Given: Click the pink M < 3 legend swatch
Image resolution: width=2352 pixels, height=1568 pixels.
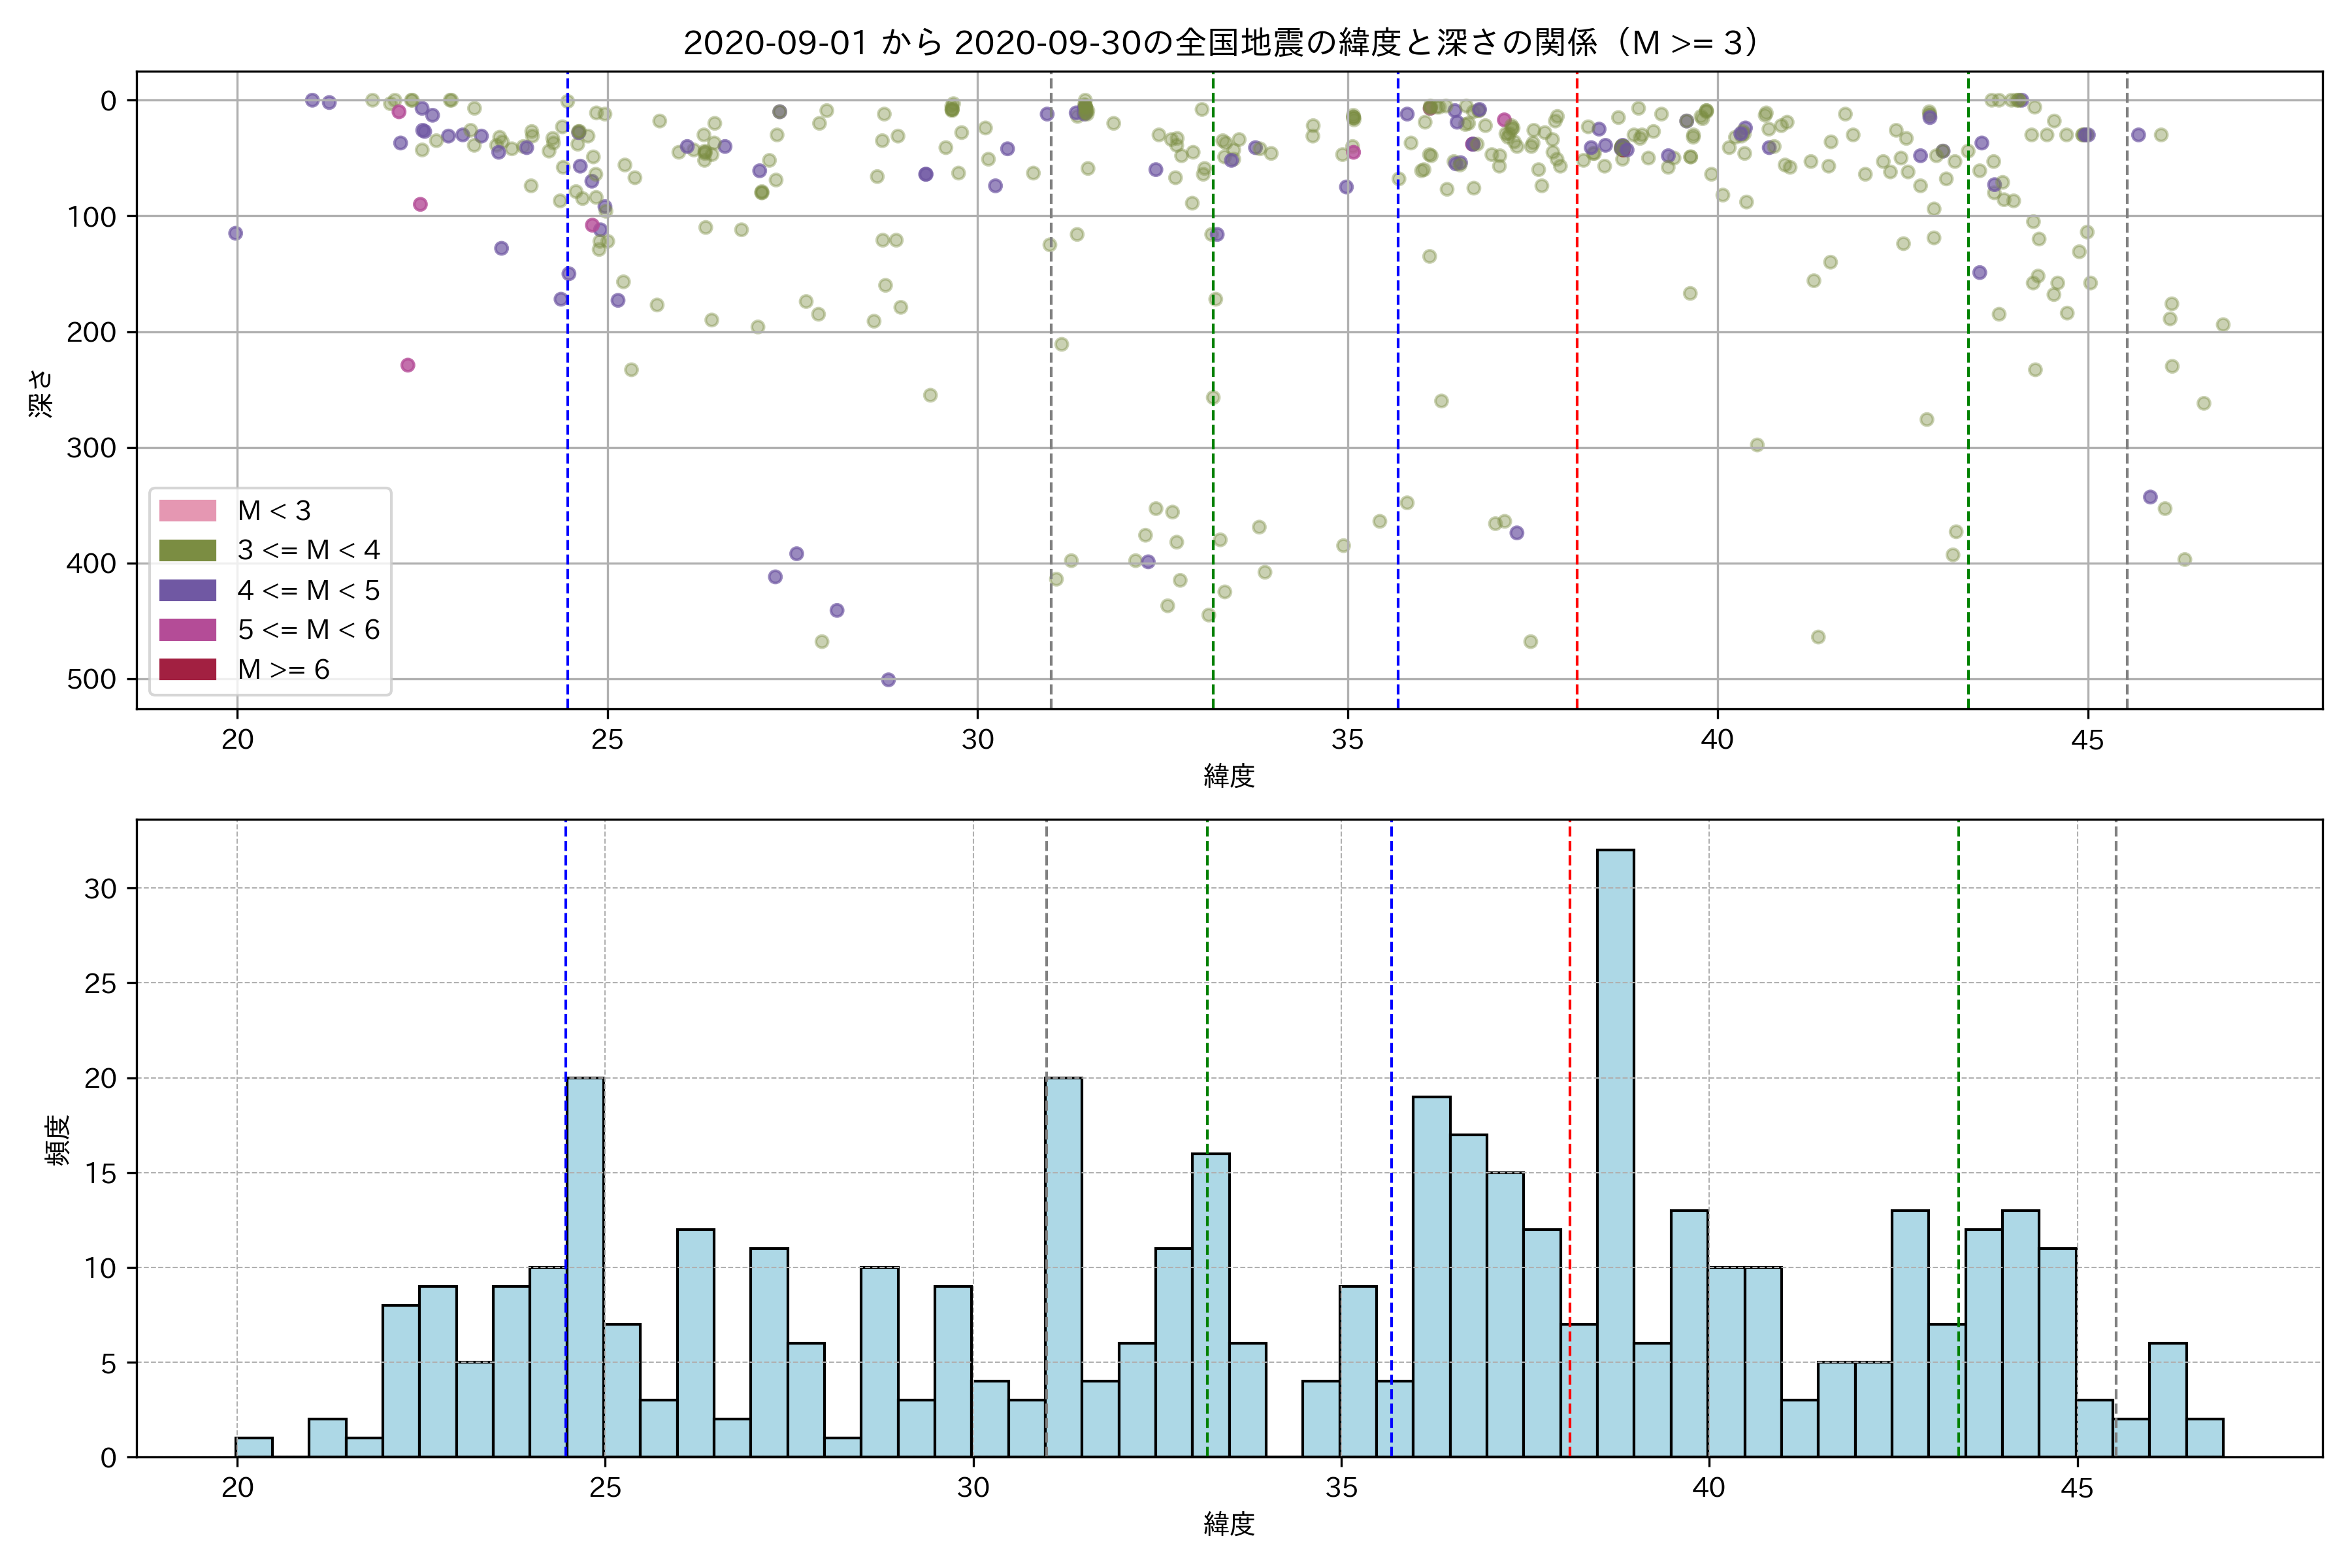Looking at the screenshot, I should pyautogui.click(x=187, y=511).
